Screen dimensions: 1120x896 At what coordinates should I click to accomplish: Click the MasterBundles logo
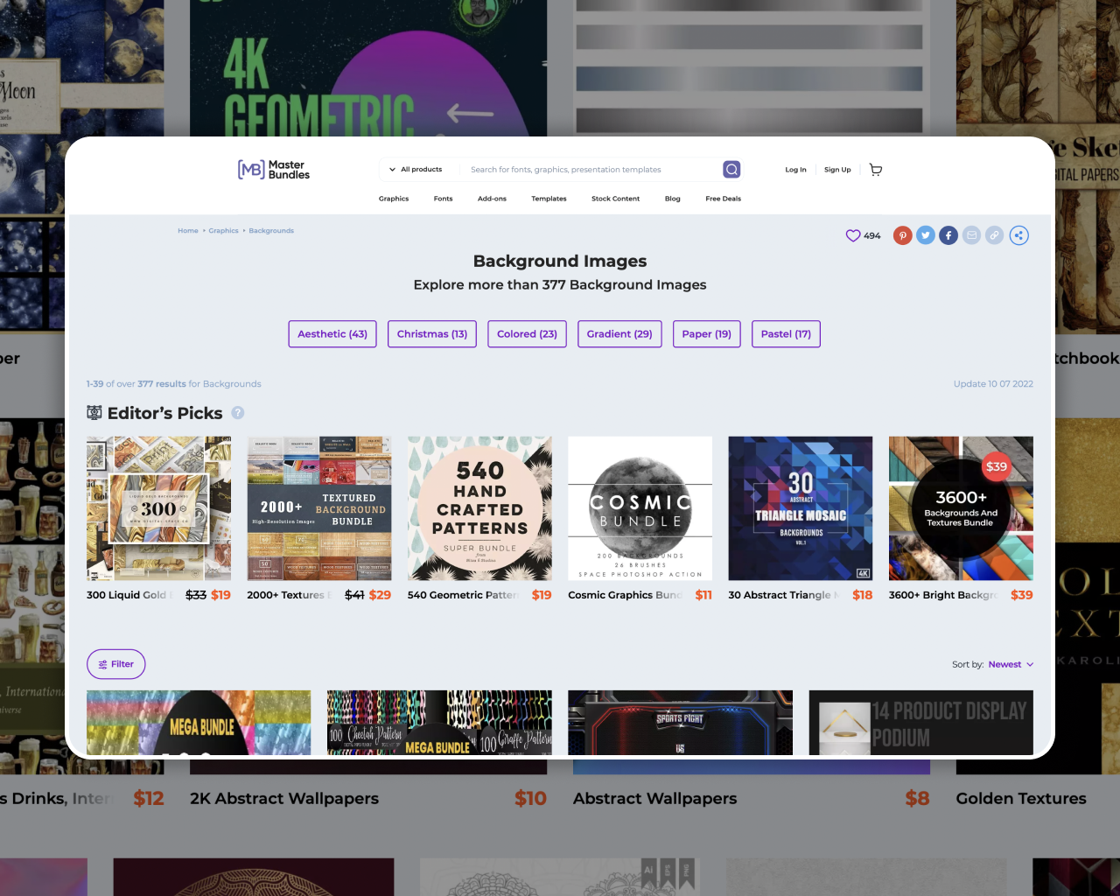pyautogui.click(x=274, y=170)
